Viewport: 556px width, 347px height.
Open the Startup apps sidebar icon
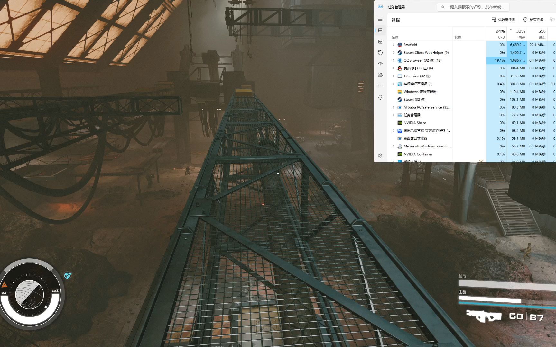tap(380, 64)
